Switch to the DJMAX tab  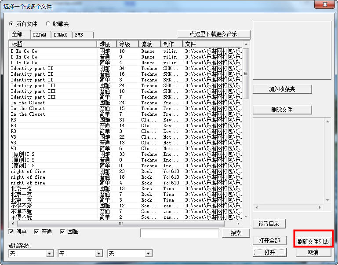[x=62, y=35]
